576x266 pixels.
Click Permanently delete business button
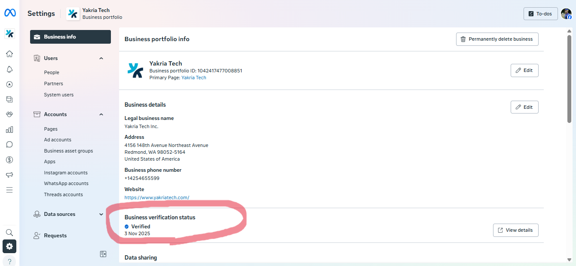497,39
